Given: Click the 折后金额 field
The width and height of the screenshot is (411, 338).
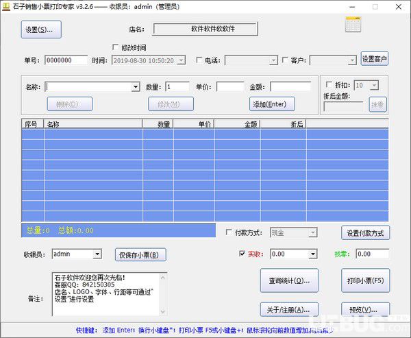Looking at the screenshot, I should (x=343, y=106).
